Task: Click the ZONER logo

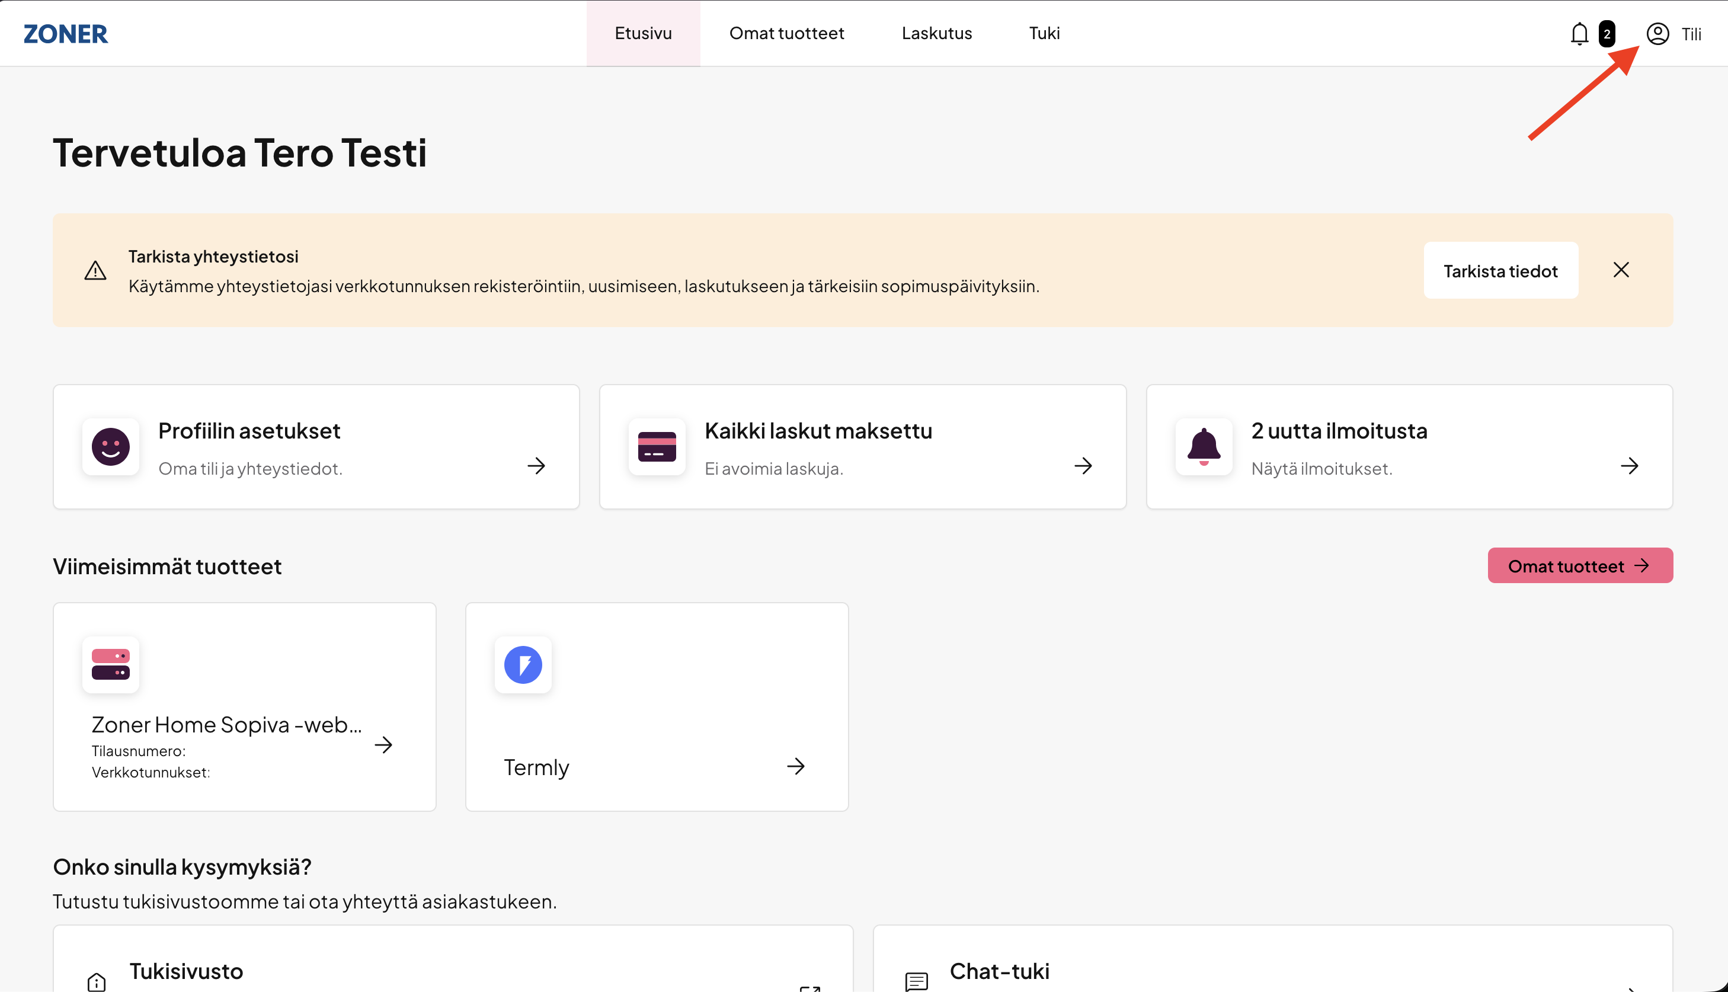Action: (x=65, y=33)
